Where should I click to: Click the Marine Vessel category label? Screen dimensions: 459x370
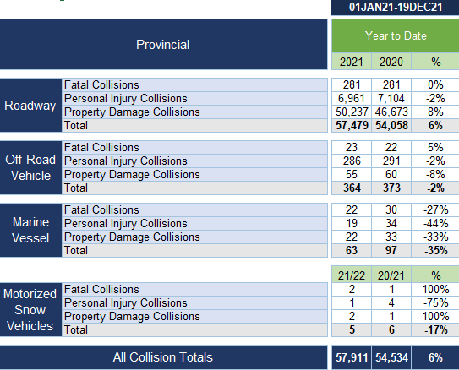[x=30, y=230]
